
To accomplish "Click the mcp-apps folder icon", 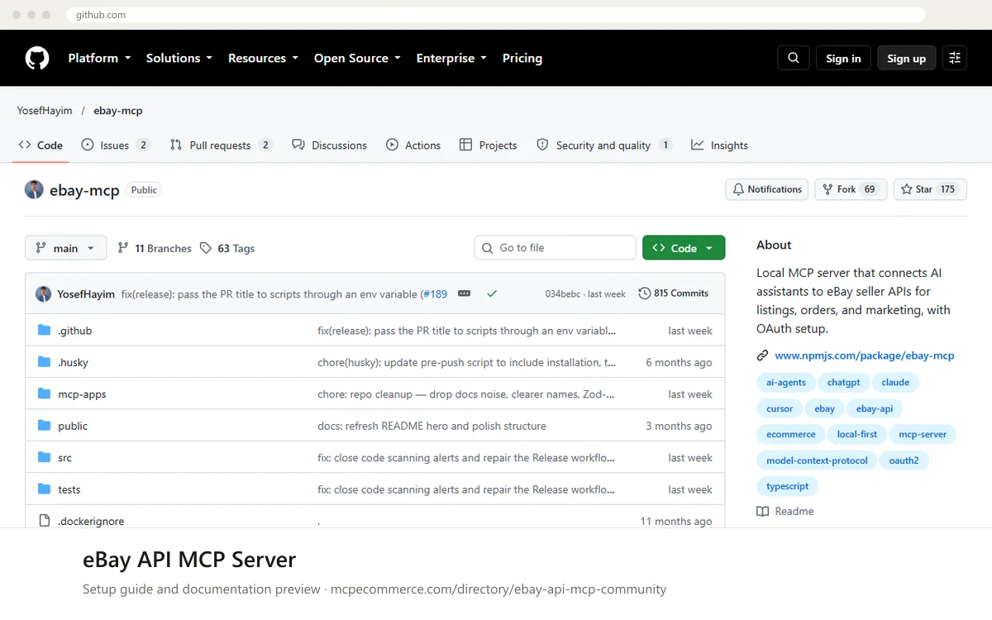I will 45,394.
